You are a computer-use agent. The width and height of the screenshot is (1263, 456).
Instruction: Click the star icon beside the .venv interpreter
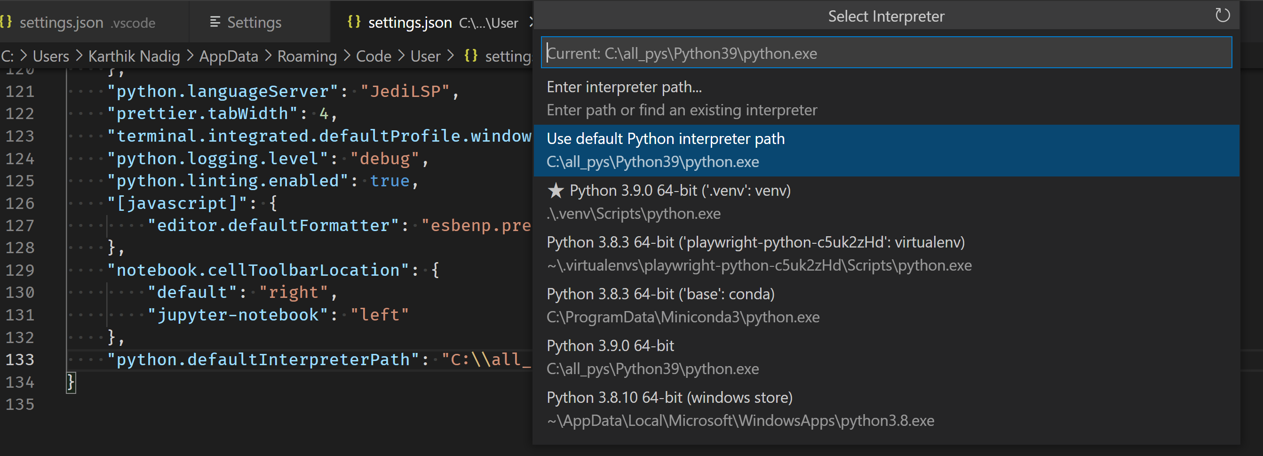(x=556, y=191)
